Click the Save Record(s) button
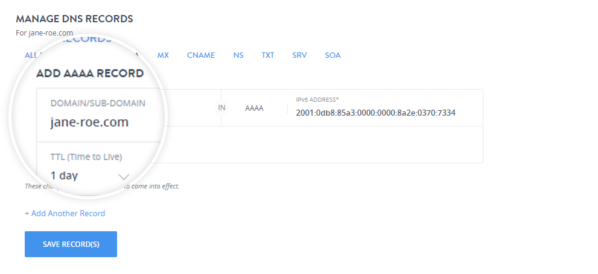The height and width of the screenshot is (274, 598). [71, 244]
